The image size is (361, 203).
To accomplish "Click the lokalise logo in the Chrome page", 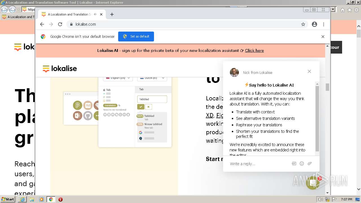I will coord(60,69).
